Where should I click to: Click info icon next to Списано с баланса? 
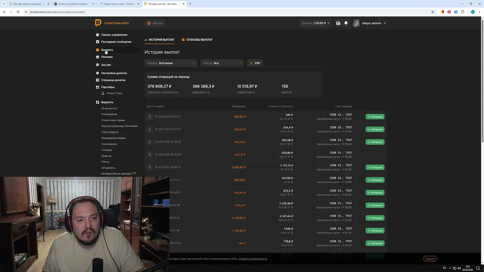point(177,93)
